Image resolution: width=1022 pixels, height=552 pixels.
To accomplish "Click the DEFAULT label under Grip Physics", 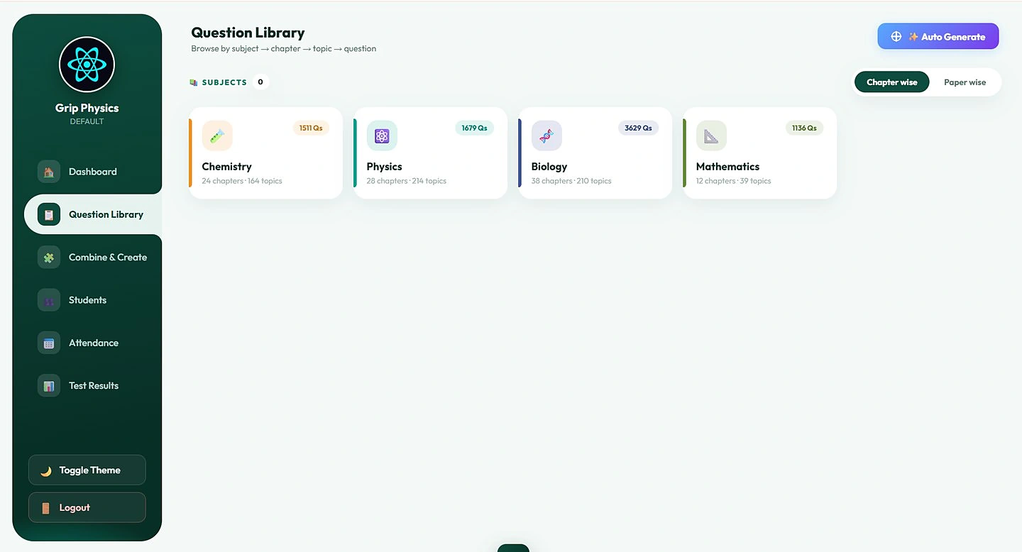I will 87,121.
